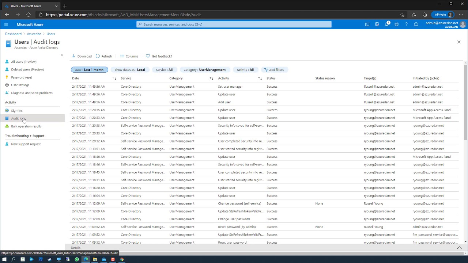Sort by the Category column arrows
This screenshot has height=263, width=468.
point(211,79)
